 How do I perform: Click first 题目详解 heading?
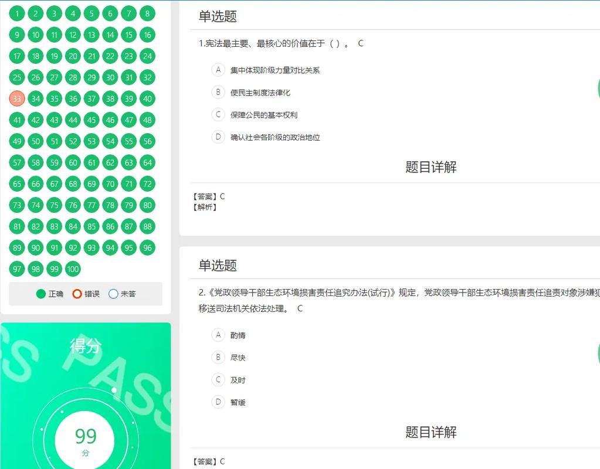(x=431, y=167)
